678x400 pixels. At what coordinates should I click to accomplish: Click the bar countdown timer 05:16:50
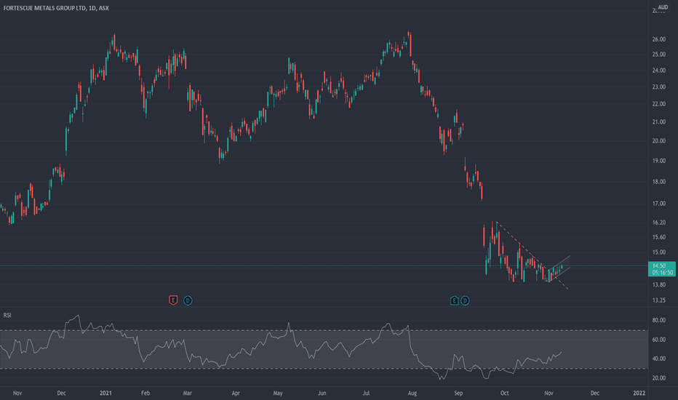[x=661, y=273]
